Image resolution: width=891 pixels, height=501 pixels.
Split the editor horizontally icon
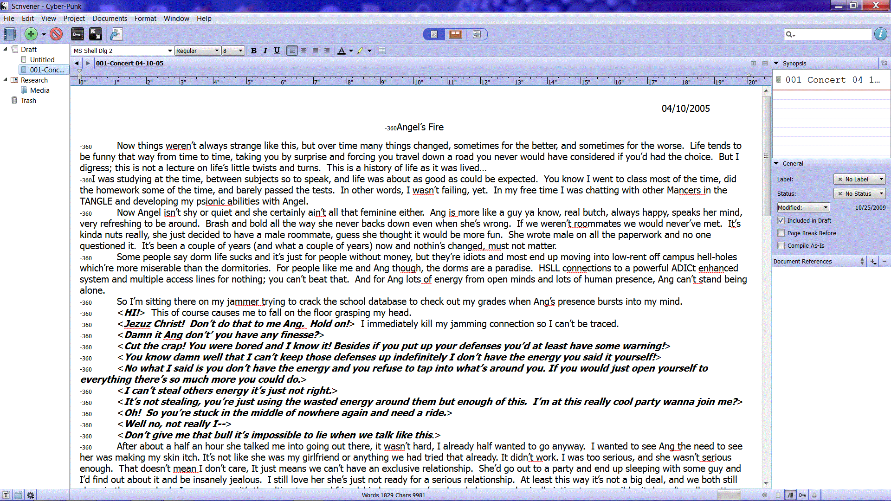point(765,63)
